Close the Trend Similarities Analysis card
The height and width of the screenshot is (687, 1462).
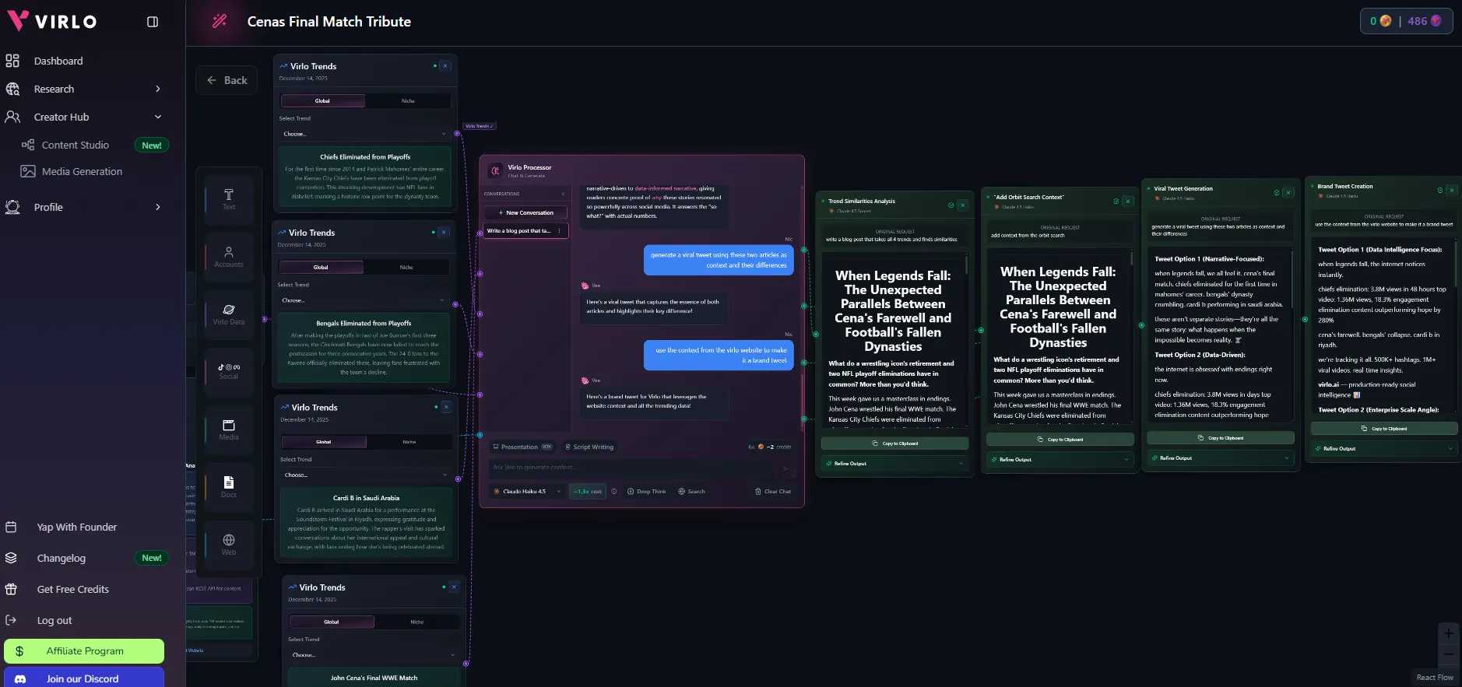963,205
